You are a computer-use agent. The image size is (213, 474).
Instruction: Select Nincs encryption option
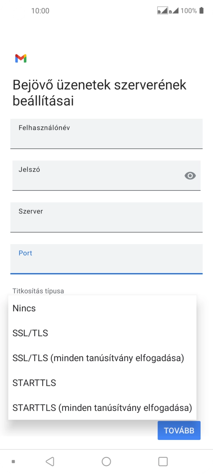click(24, 308)
